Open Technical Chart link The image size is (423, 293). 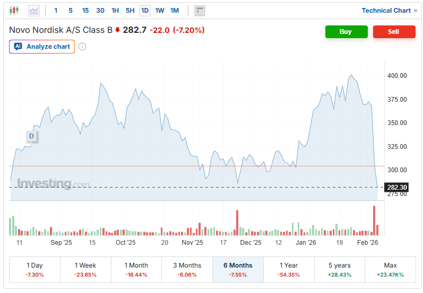[x=389, y=11]
